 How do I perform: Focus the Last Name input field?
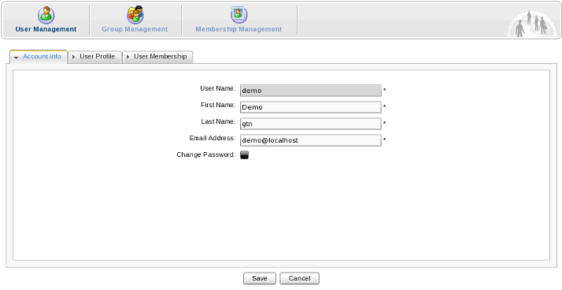tap(311, 124)
